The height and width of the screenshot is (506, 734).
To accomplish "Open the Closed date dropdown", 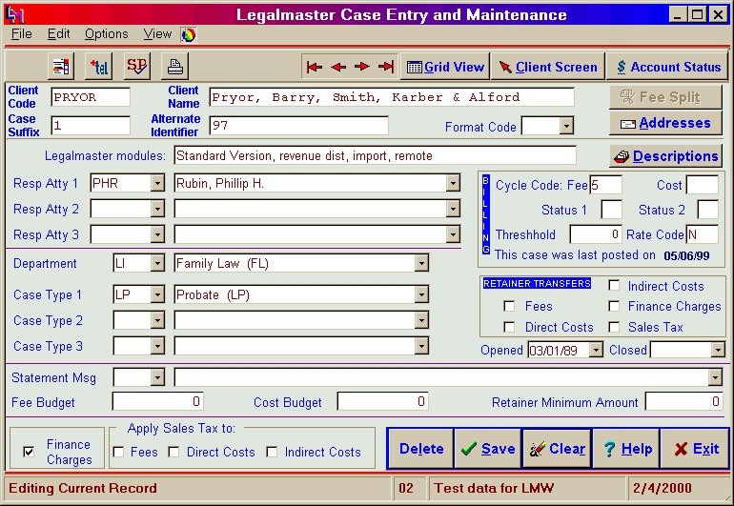I will click(x=717, y=350).
